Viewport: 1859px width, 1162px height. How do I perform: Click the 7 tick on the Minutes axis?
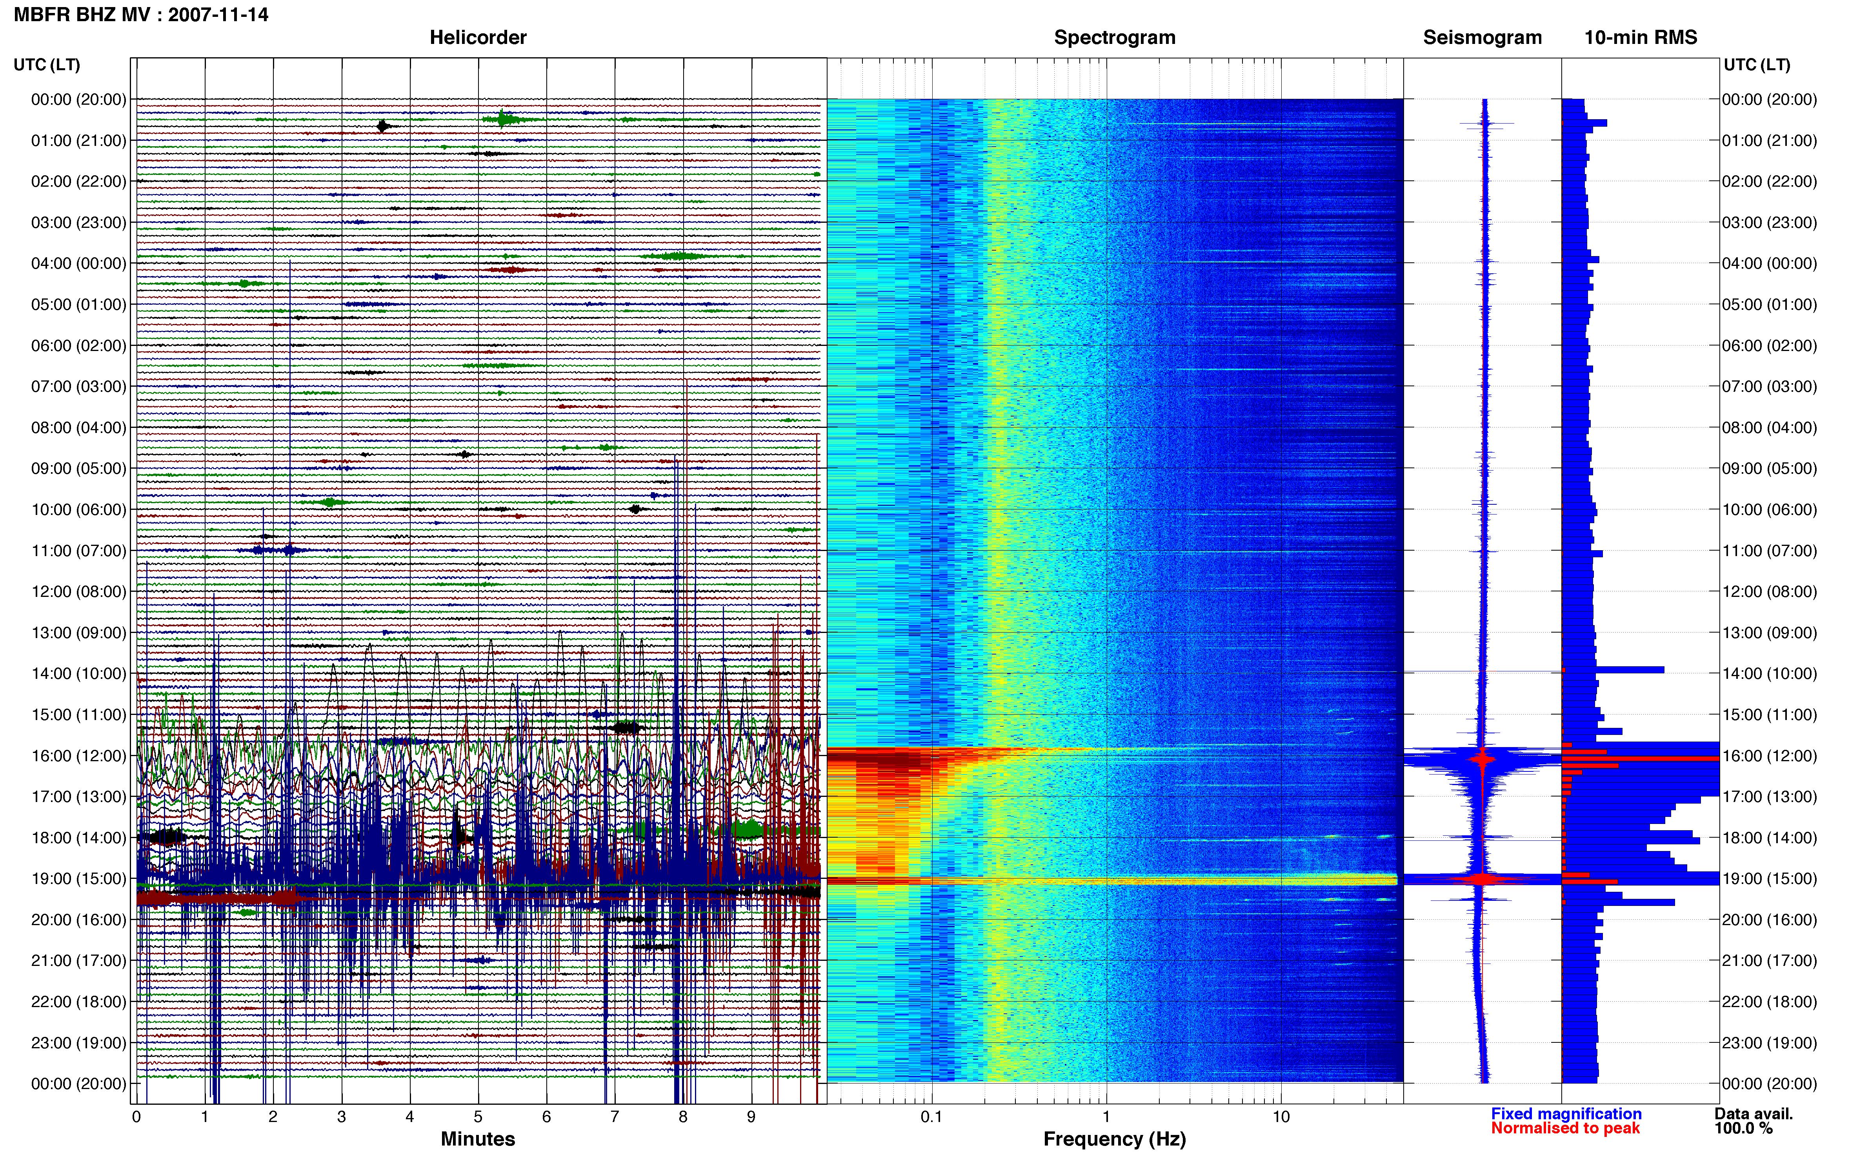click(x=615, y=1117)
